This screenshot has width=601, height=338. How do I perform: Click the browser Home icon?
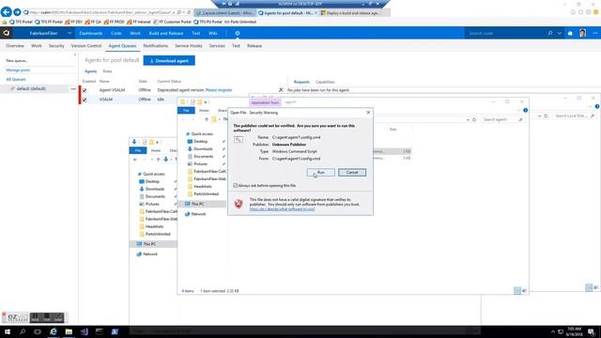(573, 12)
